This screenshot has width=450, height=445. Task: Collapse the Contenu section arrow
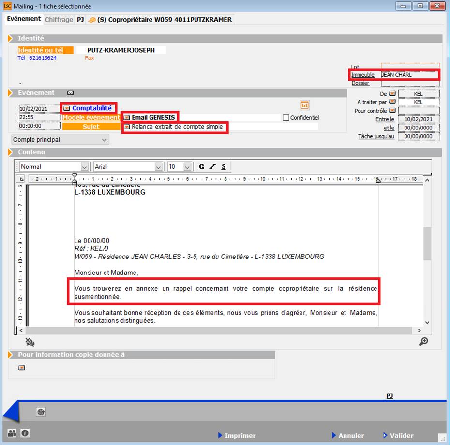pyautogui.click(x=10, y=152)
